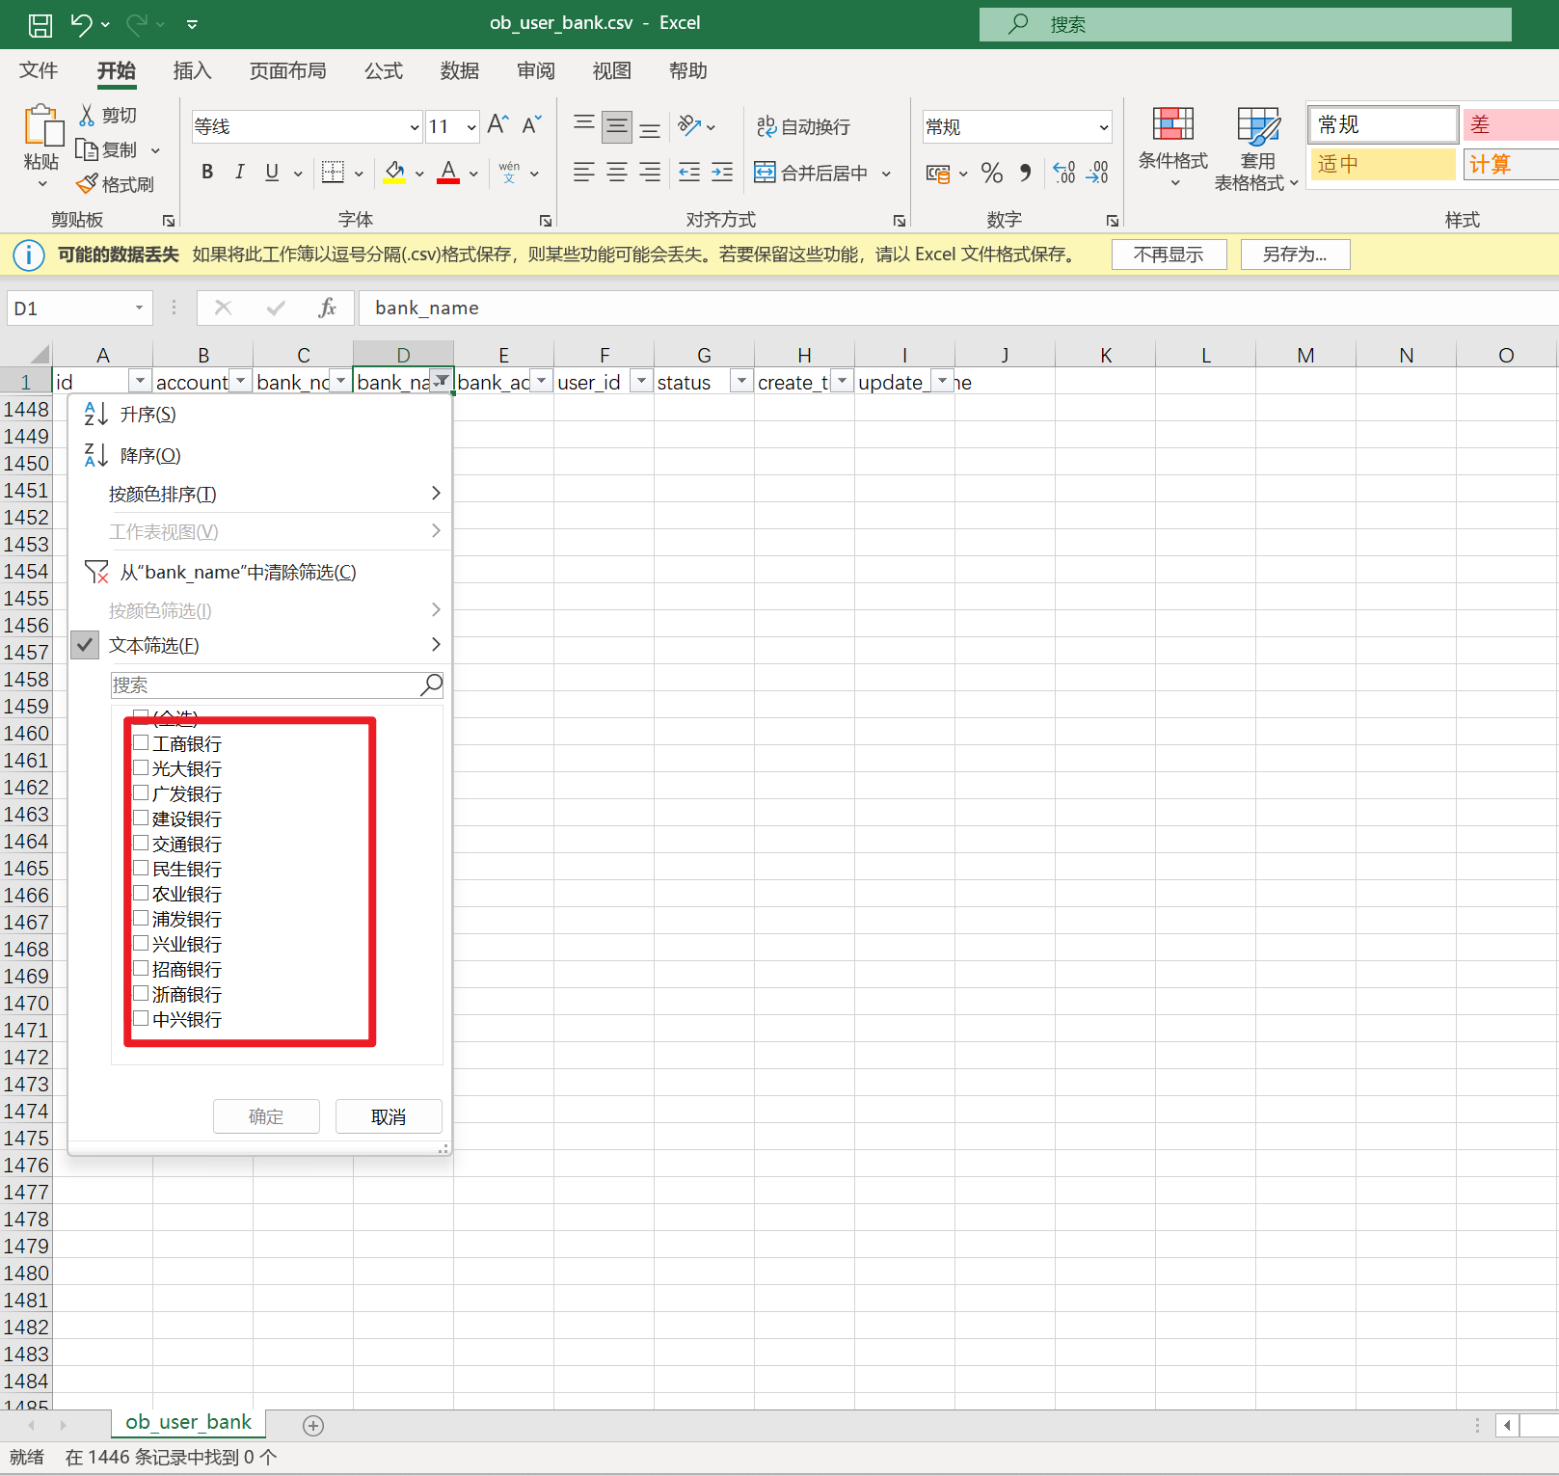Check the 交通银行 filter checkbox
This screenshot has height=1476, width=1559.
pos(141,843)
